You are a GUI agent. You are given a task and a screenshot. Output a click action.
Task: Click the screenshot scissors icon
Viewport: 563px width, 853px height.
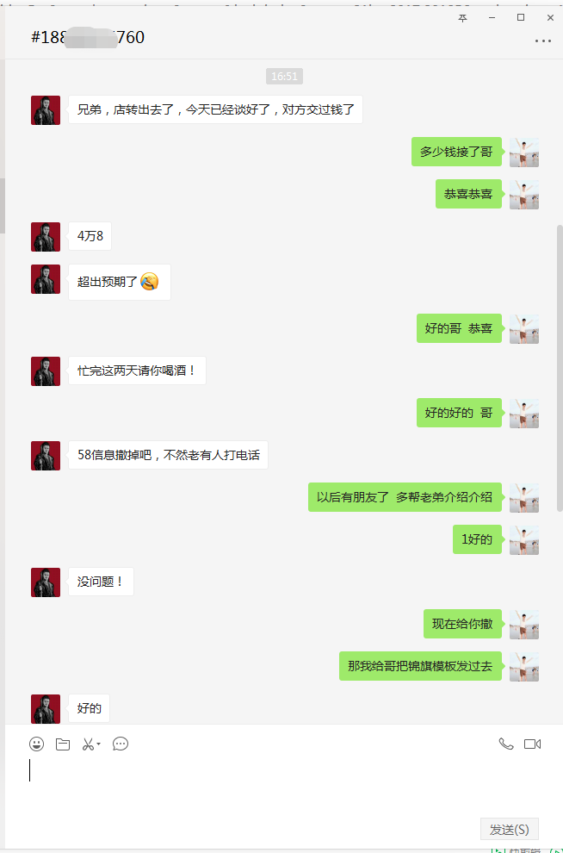[x=88, y=744]
